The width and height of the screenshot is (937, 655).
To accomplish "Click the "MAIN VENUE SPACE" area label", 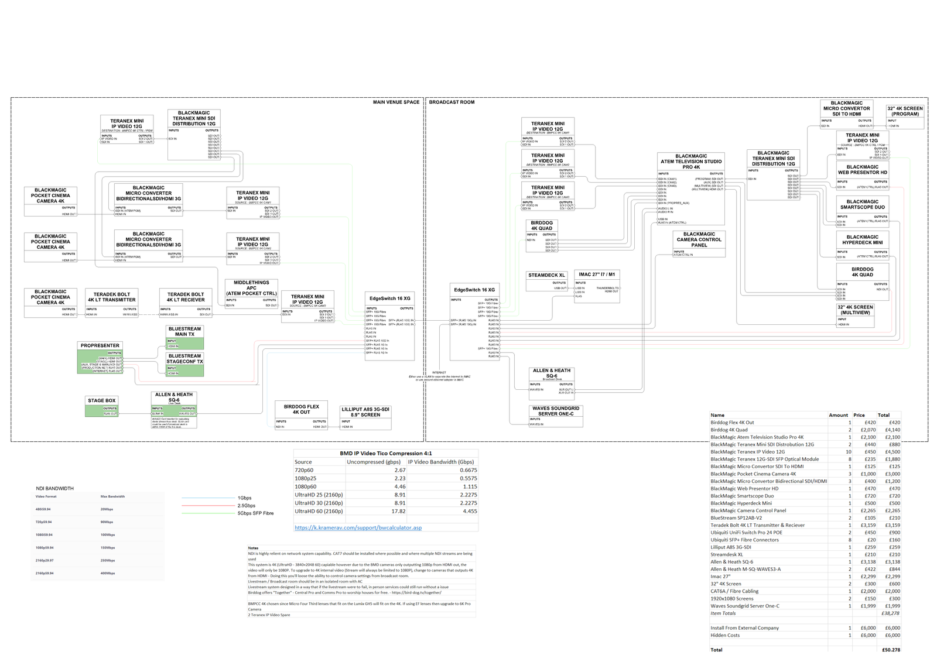I will (396, 102).
